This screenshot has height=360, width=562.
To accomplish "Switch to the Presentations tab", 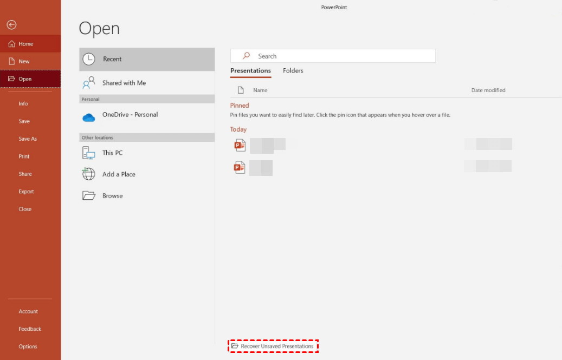I will pyautogui.click(x=250, y=71).
